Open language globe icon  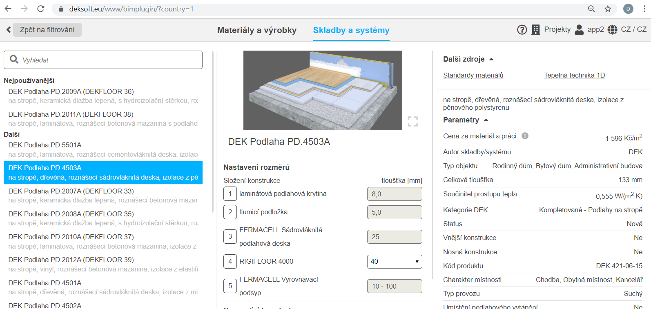(x=612, y=30)
